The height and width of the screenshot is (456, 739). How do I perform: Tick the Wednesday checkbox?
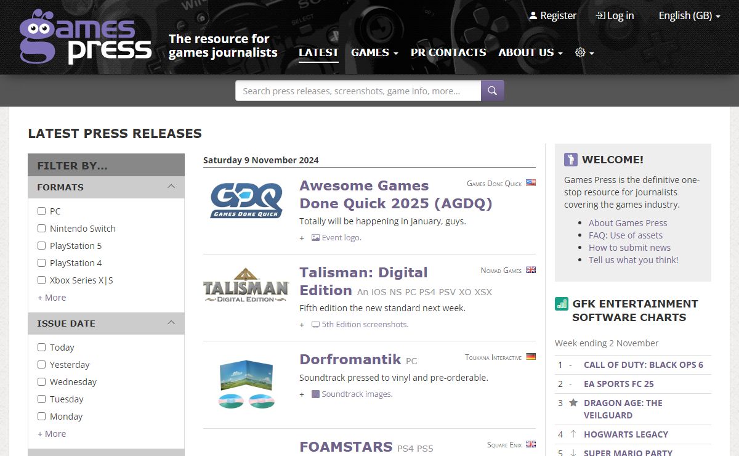[41, 381]
